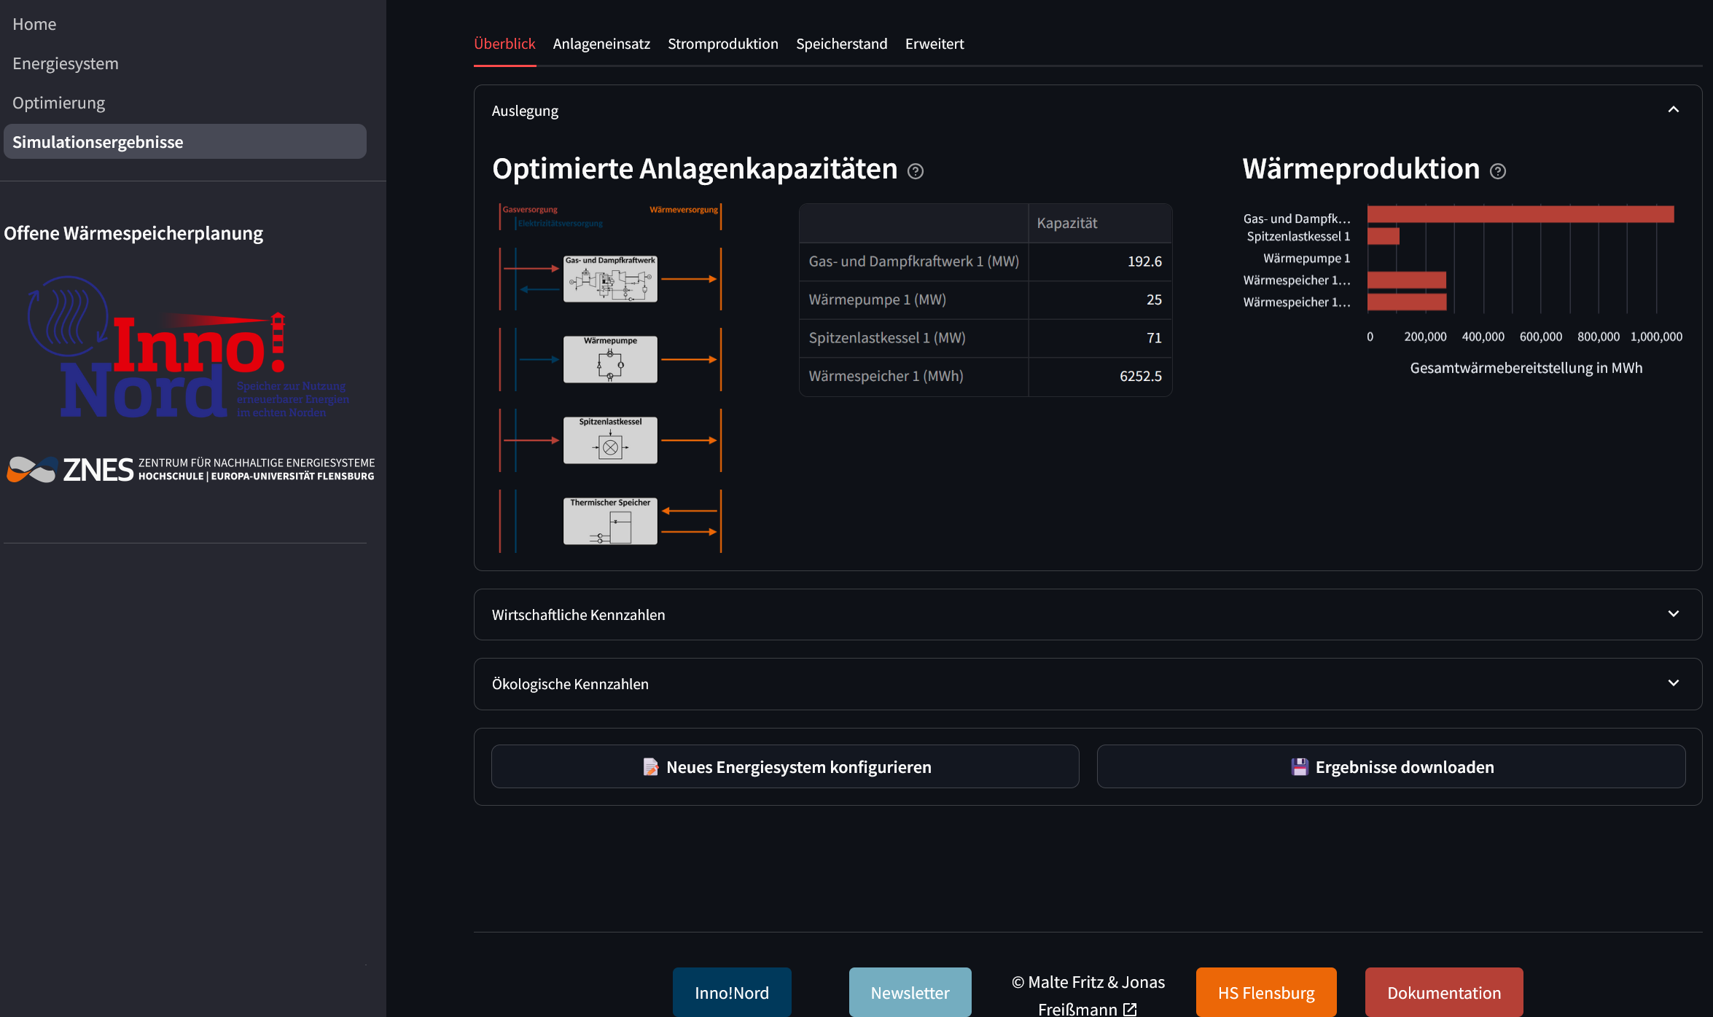Click the lower Wärmespeicher chart bar
The width and height of the screenshot is (1713, 1017).
(x=1407, y=302)
